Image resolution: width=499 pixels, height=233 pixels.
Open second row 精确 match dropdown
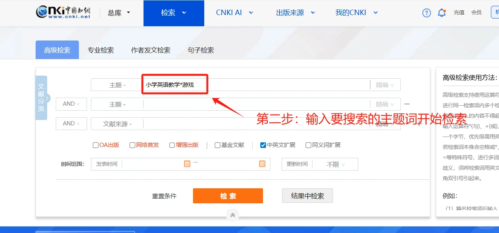point(385,104)
